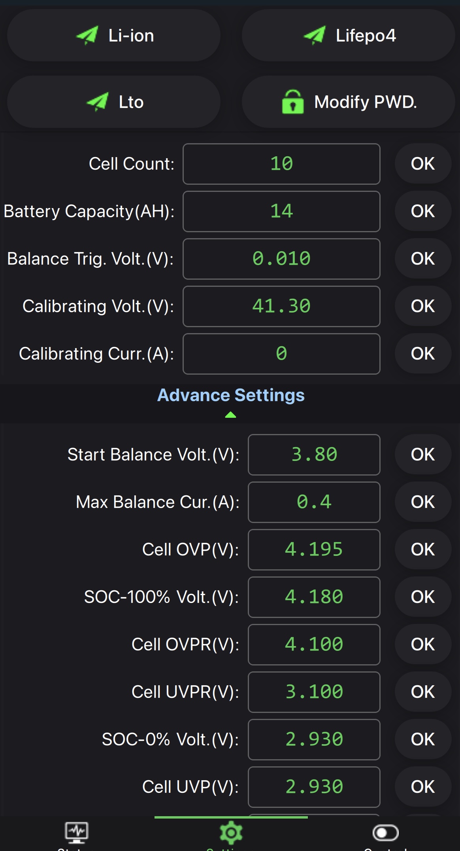The image size is (460, 851).
Task: Tap the Li-ion paper plane icon
Action: coord(87,36)
